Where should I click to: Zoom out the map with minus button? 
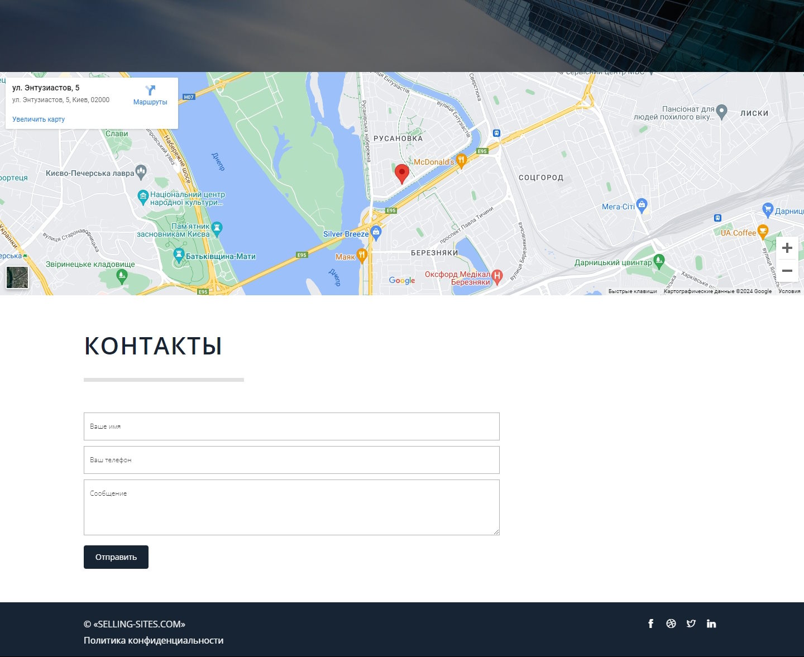tap(787, 271)
